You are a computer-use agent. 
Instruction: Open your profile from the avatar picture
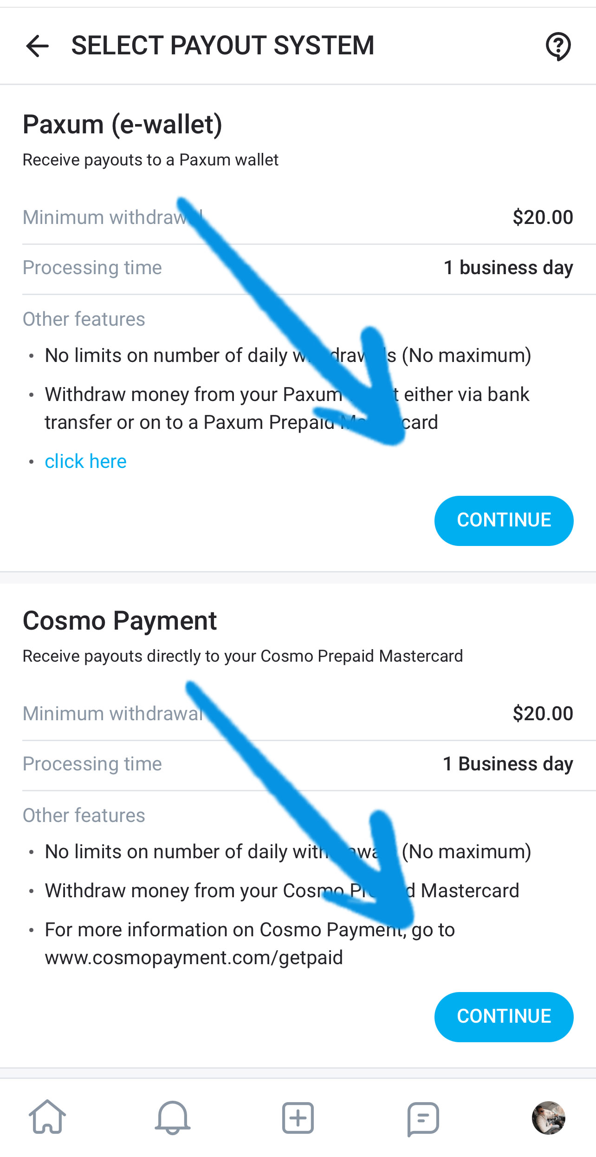tap(549, 1118)
